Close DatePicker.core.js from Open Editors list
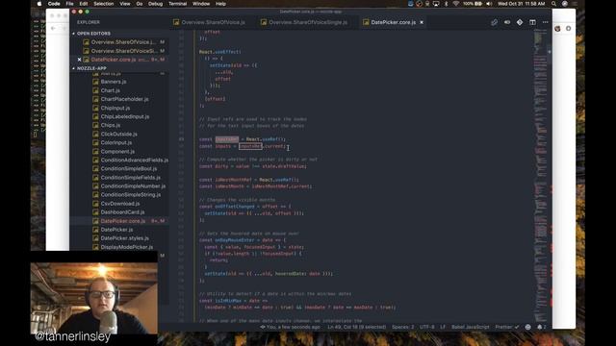 (x=79, y=60)
